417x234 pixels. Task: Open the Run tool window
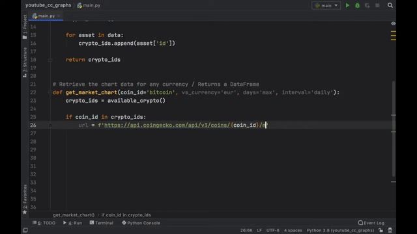(72, 223)
